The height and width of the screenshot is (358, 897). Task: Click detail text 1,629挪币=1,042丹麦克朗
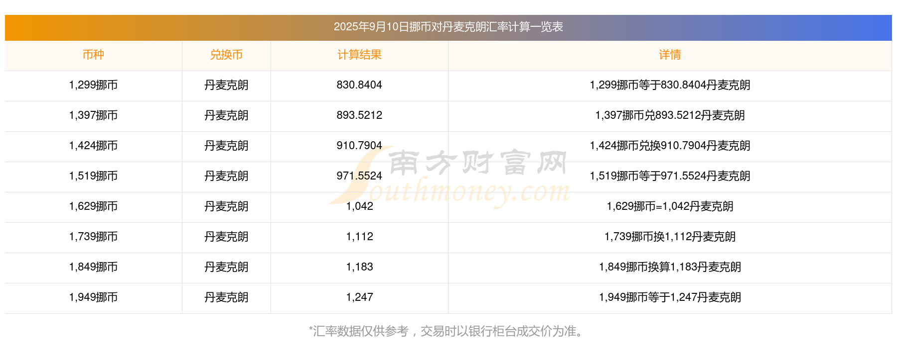pyautogui.click(x=670, y=206)
